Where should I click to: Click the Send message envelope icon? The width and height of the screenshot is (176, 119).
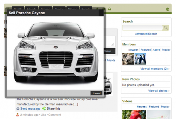coord(18,108)
